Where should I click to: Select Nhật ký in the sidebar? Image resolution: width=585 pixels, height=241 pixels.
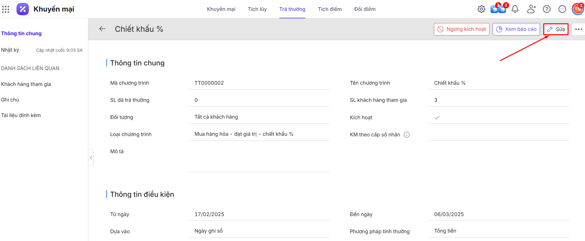[x=10, y=50]
